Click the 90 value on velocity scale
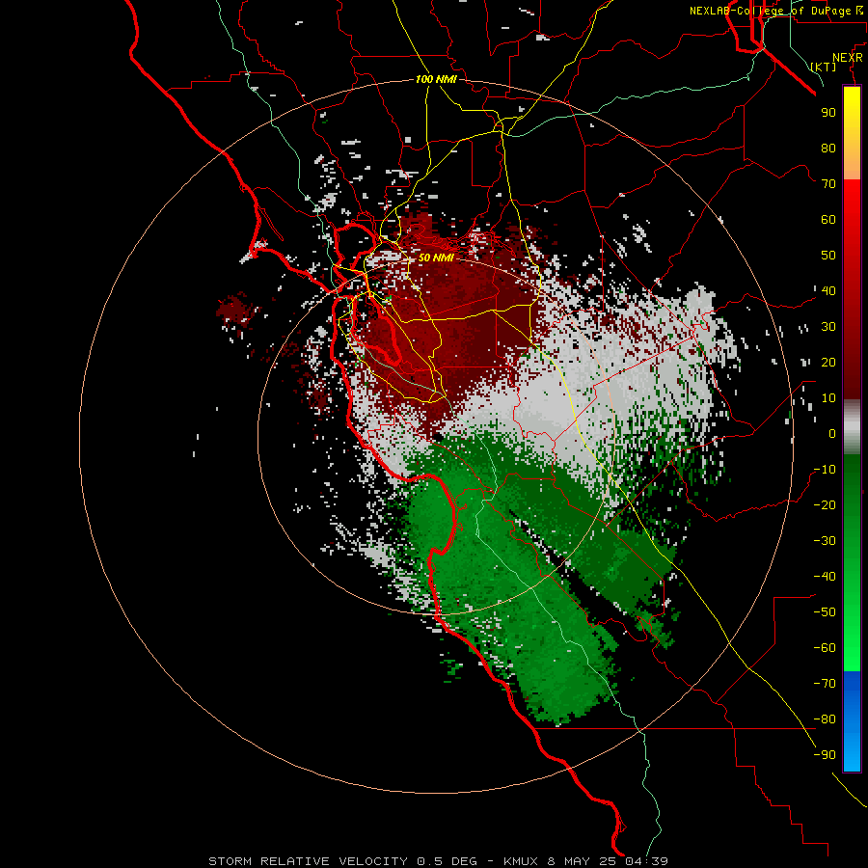Image resolution: width=868 pixels, height=868 pixels. [828, 113]
